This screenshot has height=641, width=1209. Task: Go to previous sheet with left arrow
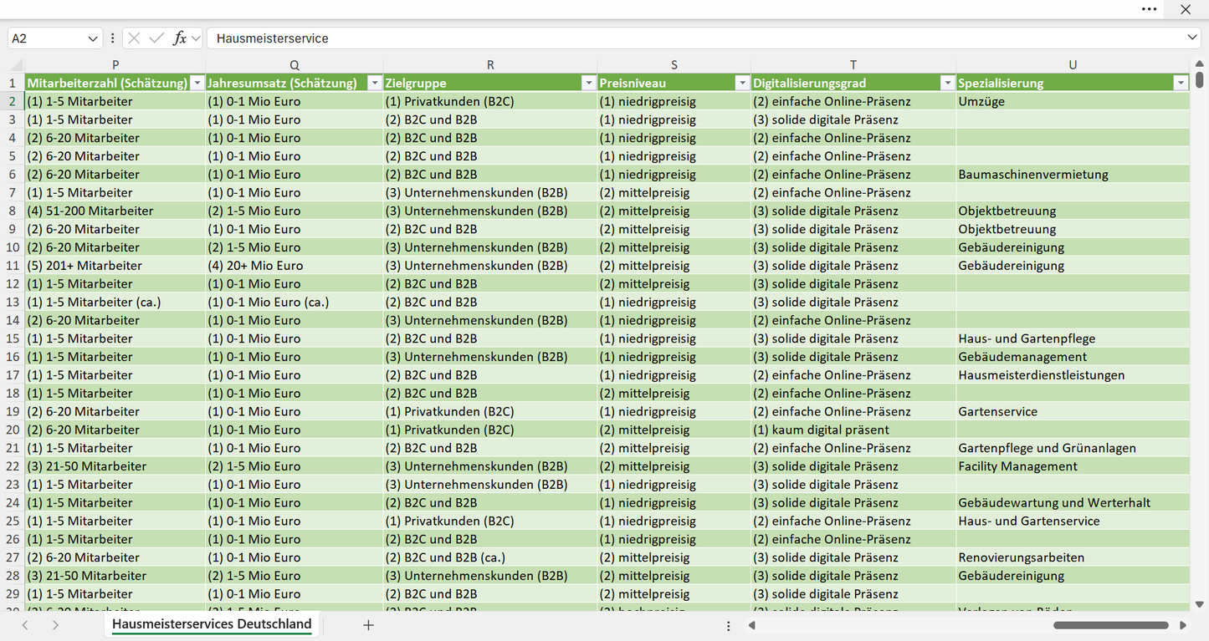tap(25, 625)
